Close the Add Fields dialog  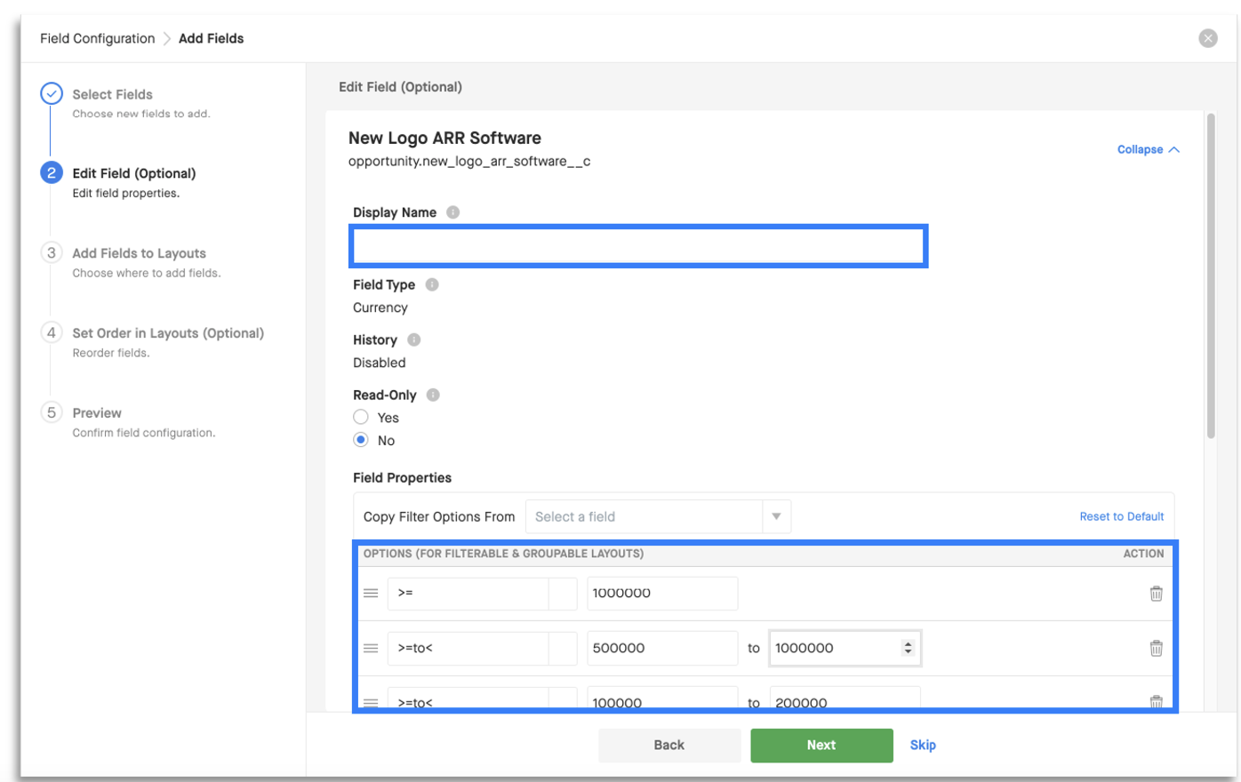(x=1207, y=38)
